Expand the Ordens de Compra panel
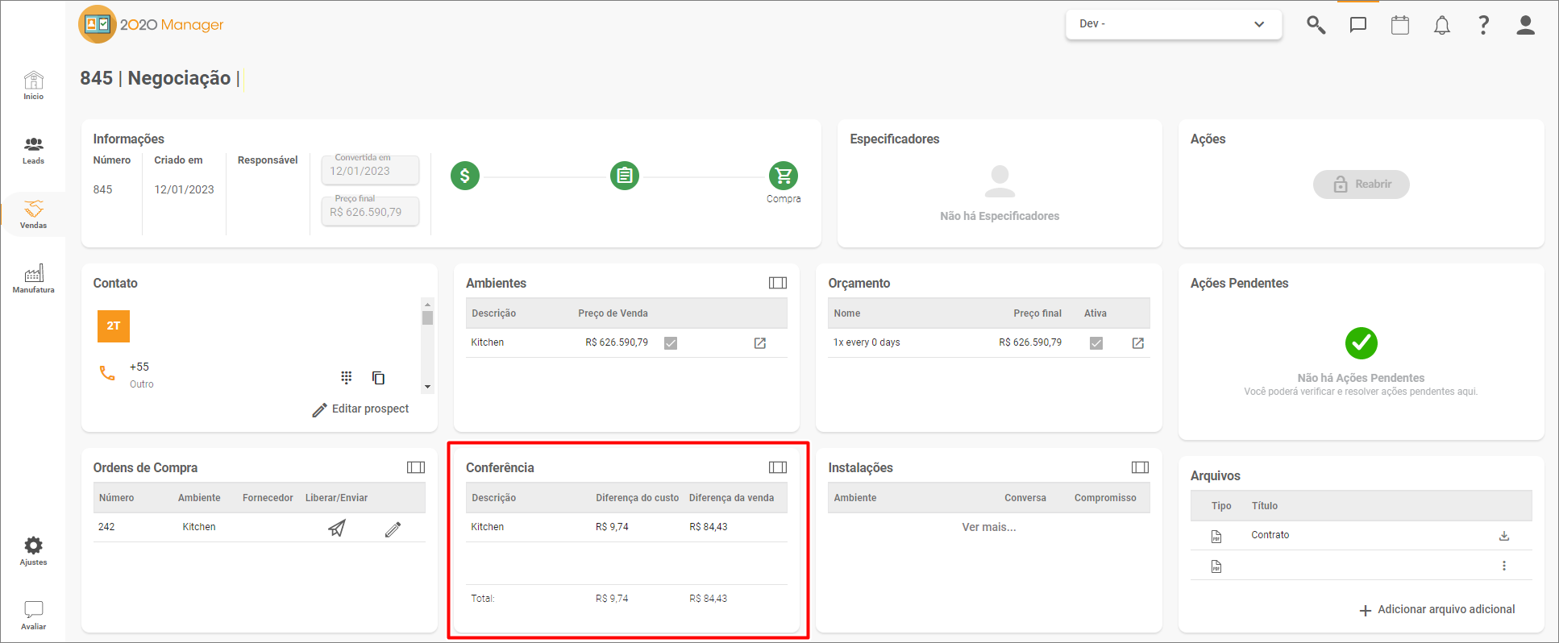This screenshot has width=1559, height=643. pos(416,467)
